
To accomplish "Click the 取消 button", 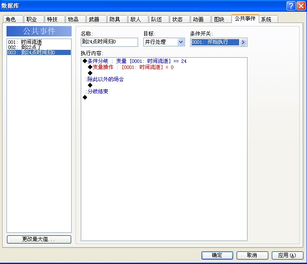I will tap(252, 255).
